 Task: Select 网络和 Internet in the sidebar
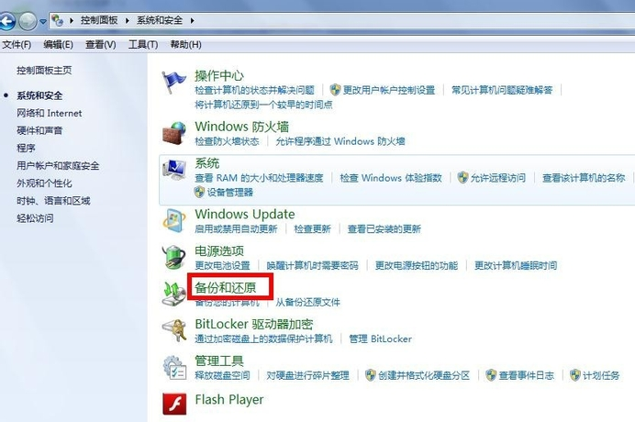tap(49, 113)
